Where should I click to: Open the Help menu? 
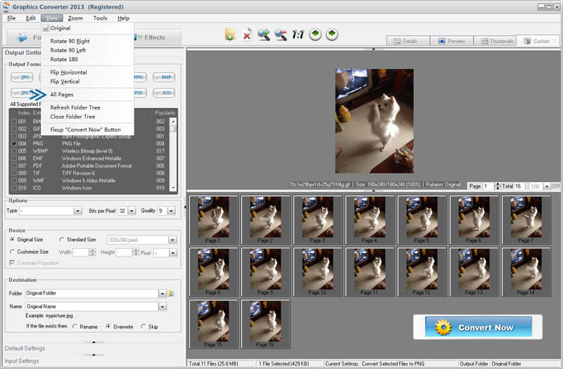(124, 18)
